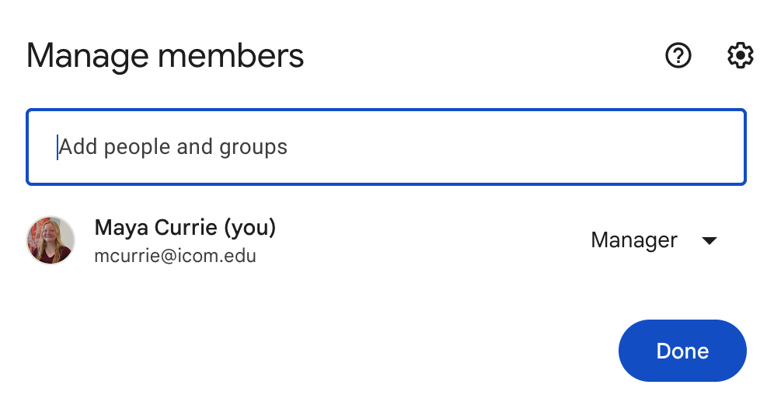Open Maya Currie's avatar image
This screenshot has height=409, width=774.
[x=51, y=240]
